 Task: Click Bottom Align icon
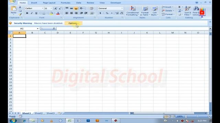[76, 8]
